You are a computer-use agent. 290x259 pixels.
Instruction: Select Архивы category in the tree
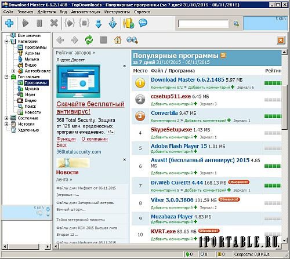coord(32,53)
